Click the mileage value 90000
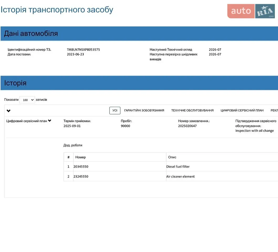The width and height of the screenshot is (278, 252). click(125, 126)
